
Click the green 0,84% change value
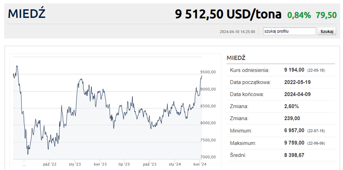299,15
